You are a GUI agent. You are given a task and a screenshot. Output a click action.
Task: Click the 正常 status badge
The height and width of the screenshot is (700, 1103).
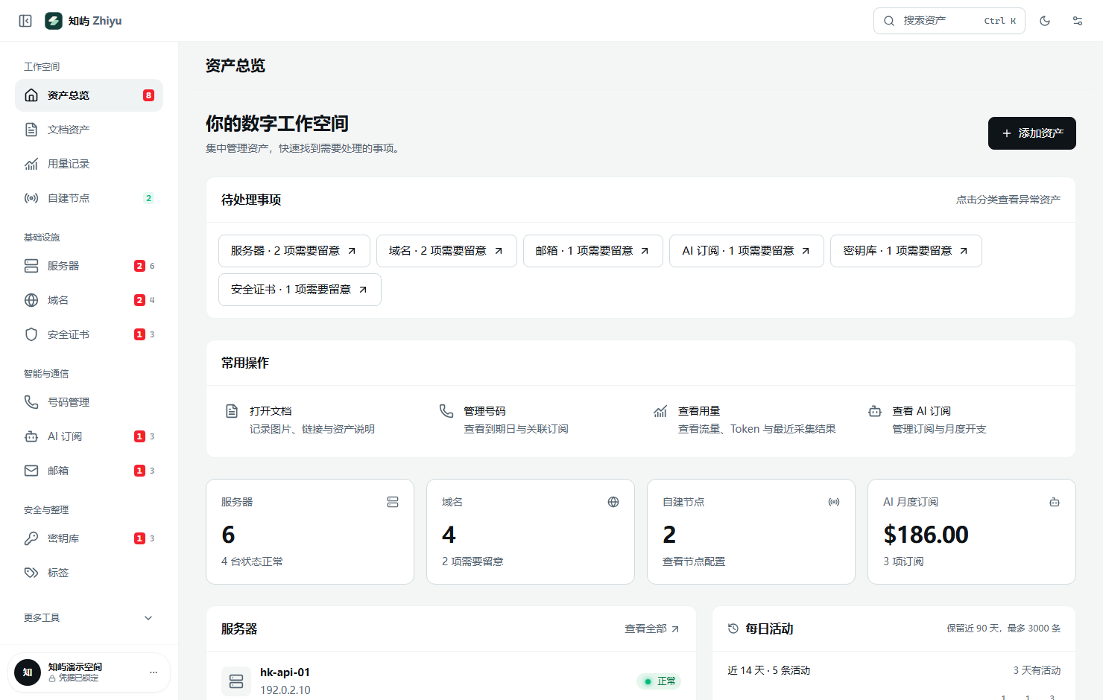(659, 681)
